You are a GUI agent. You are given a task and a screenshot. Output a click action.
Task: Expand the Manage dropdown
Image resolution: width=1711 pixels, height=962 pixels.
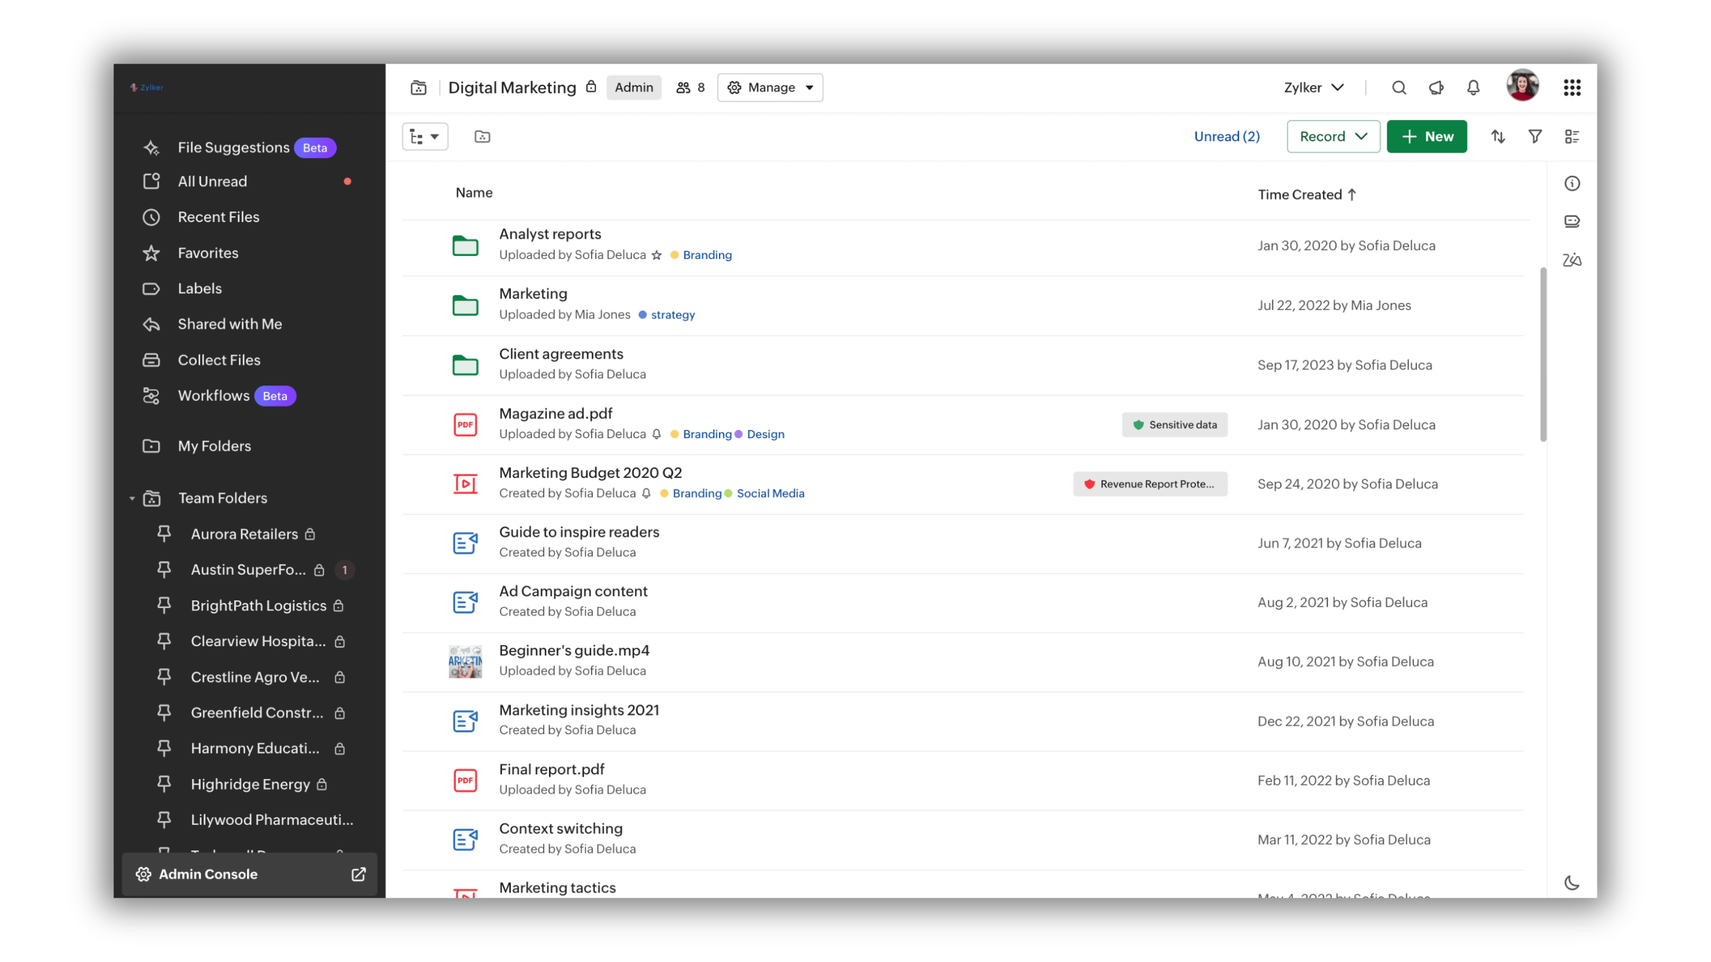770,87
